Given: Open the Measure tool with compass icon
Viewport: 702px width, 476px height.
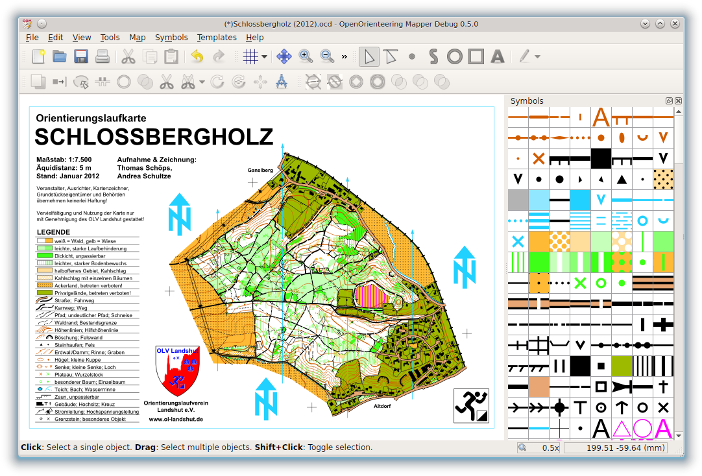Looking at the screenshot, I should click(x=282, y=81).
